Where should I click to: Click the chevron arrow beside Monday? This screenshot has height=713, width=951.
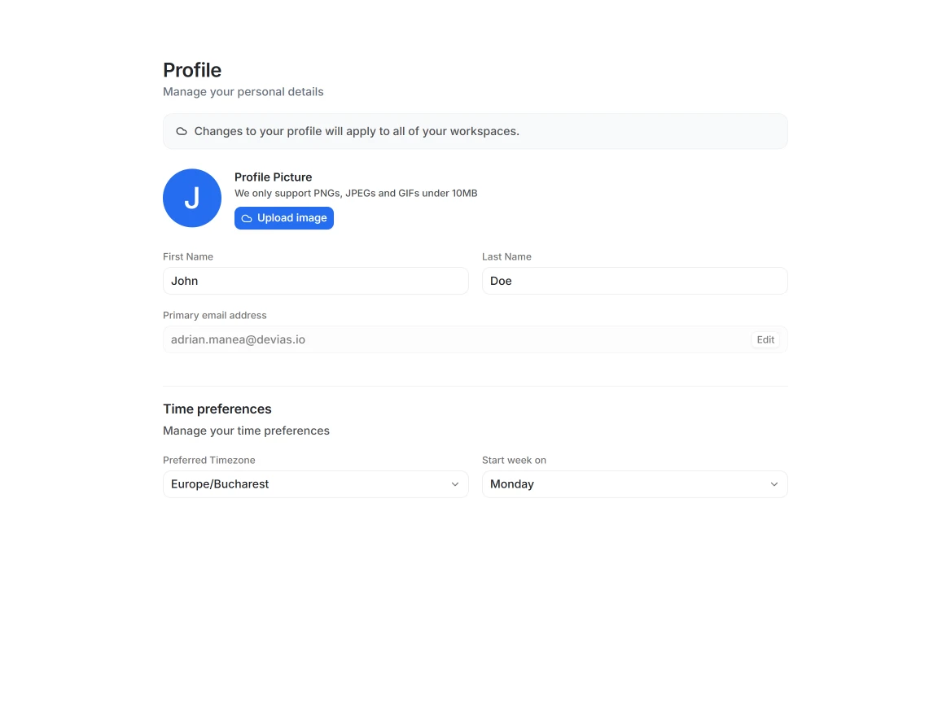pyautogui.click(x=774, y=484)
